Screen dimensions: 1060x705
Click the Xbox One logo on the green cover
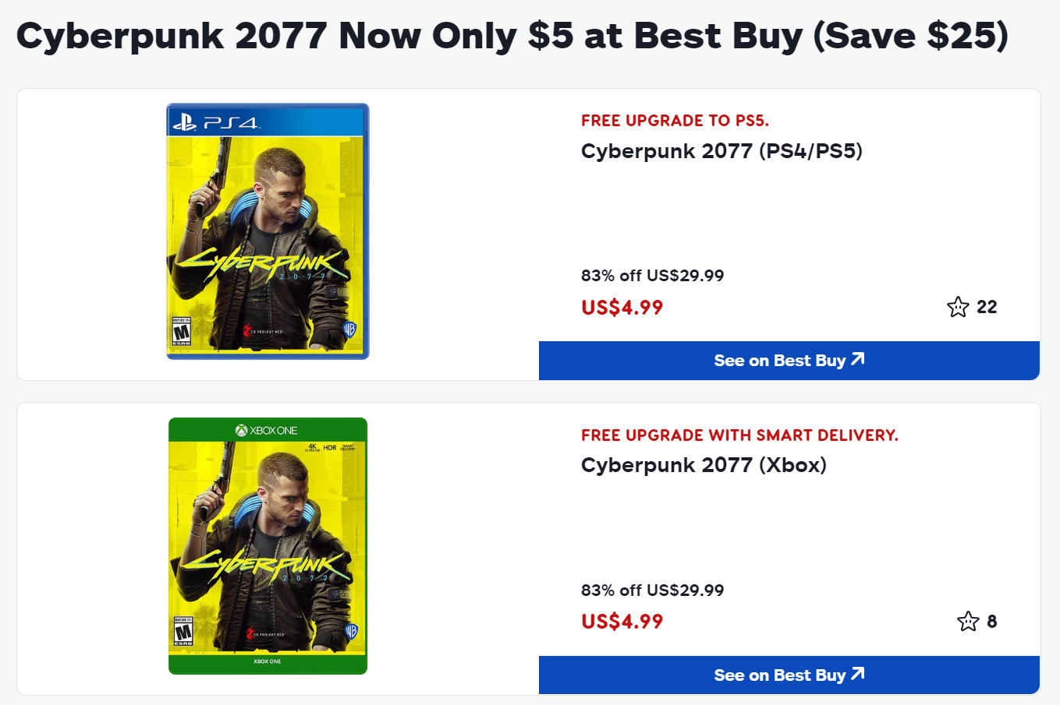(267, 430)
